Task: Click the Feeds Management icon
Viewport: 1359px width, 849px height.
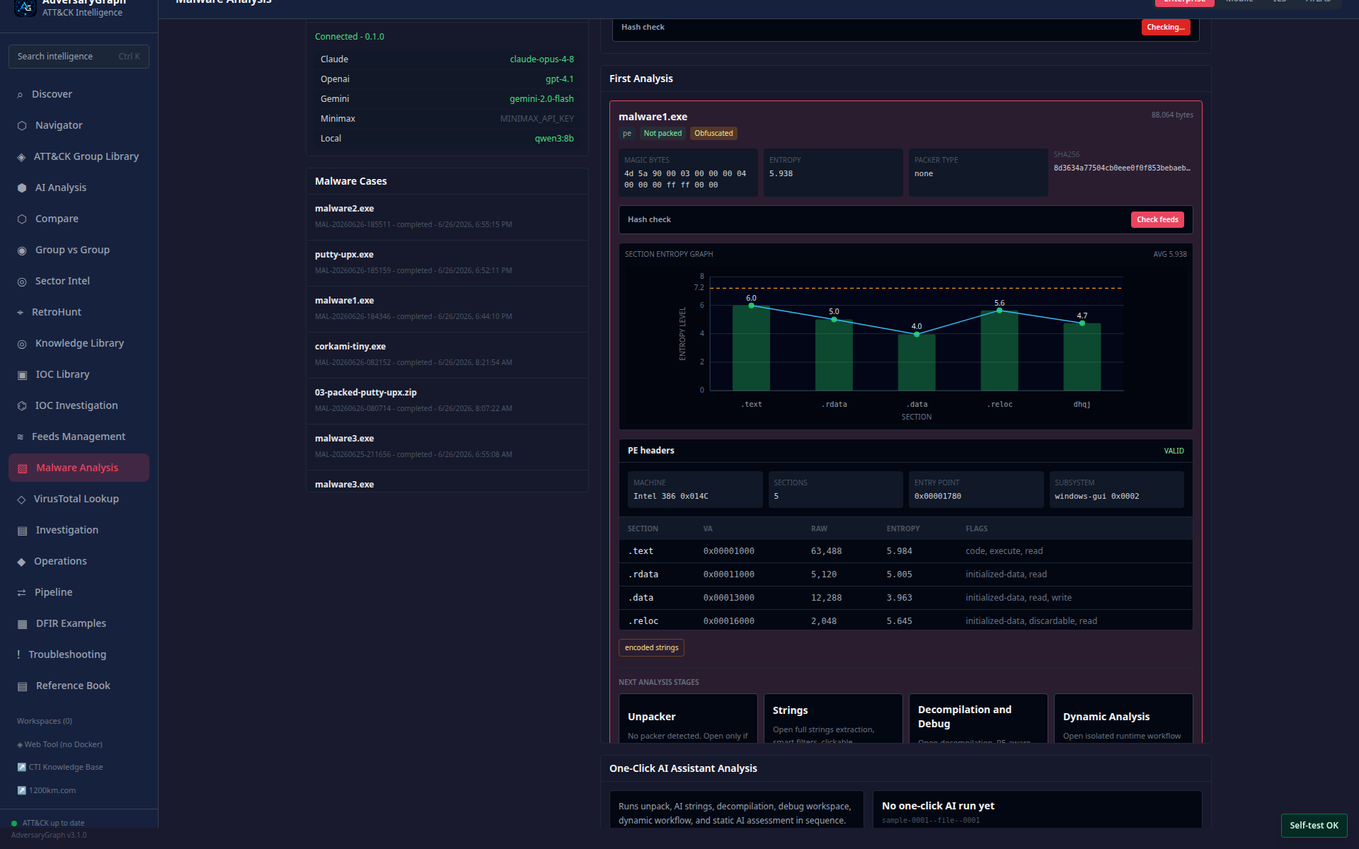Action: (20, 437)
